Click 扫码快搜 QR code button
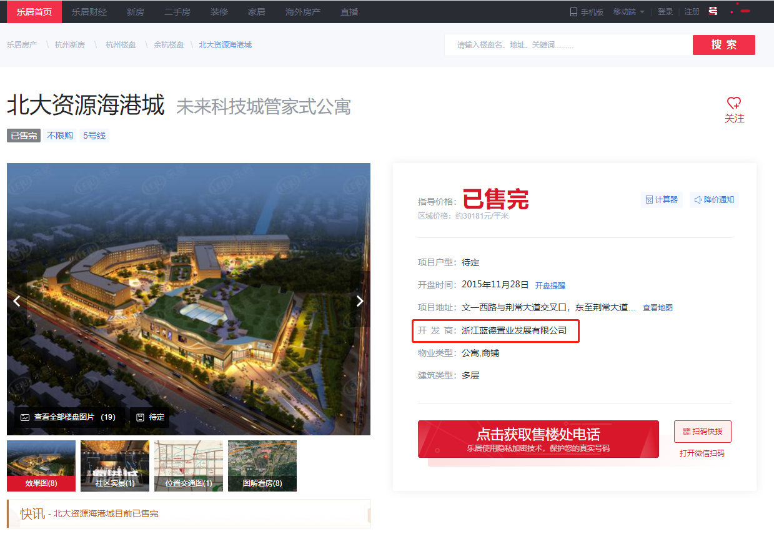 pos(702,432)
